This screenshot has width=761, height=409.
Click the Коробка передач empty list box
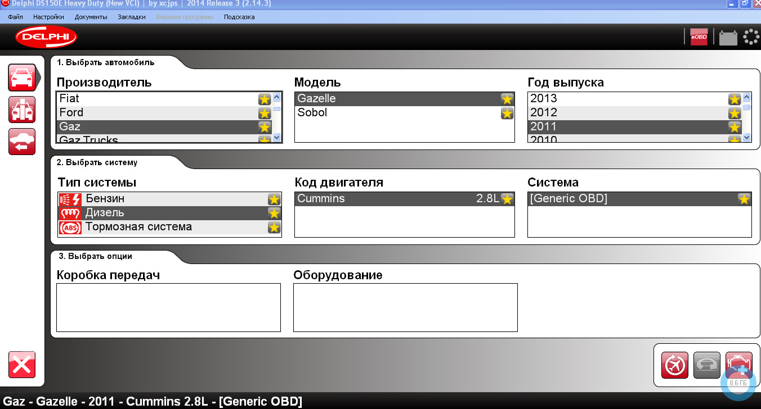(168, 307)
